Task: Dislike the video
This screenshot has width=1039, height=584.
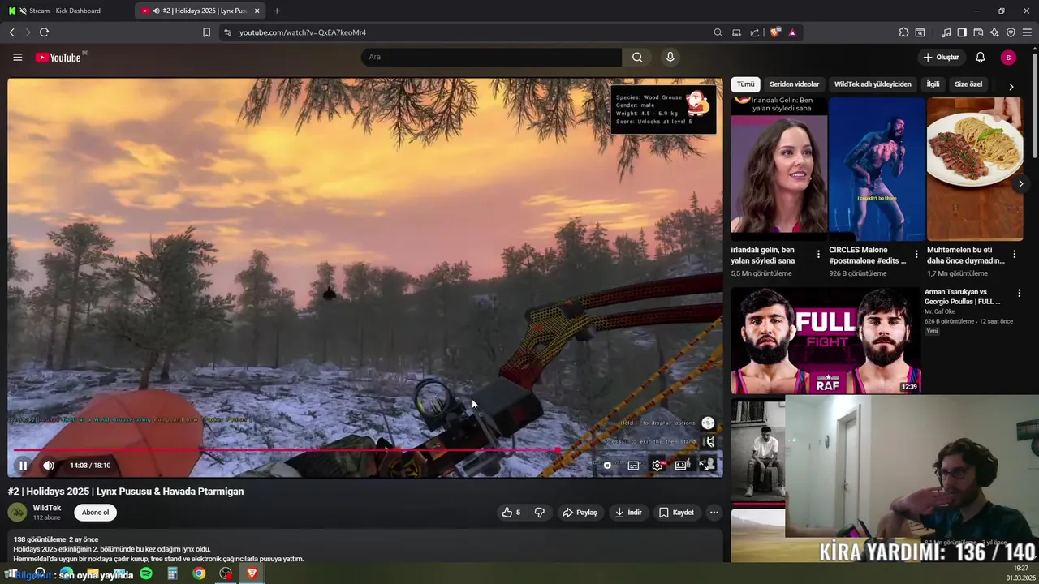Action: [x=539, y=513]
